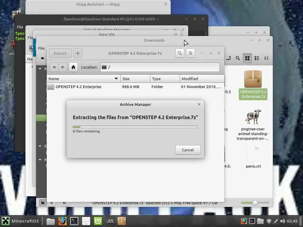Click the 988.6 MB size cell

130,87
